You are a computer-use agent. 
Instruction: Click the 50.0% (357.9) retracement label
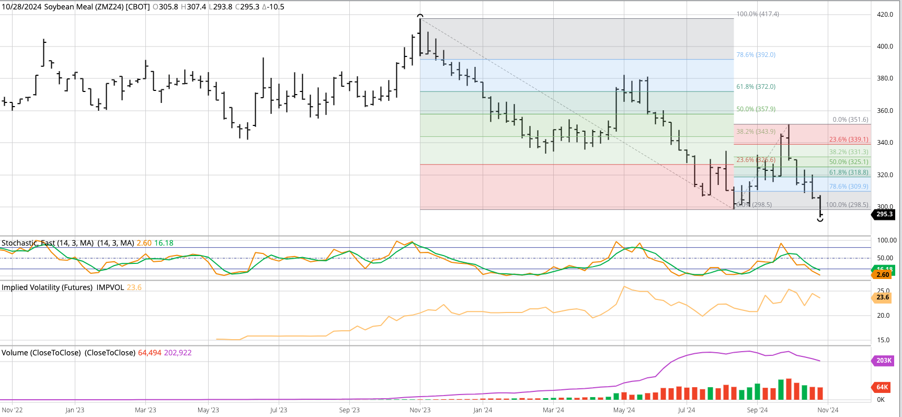tap(756, 109)
